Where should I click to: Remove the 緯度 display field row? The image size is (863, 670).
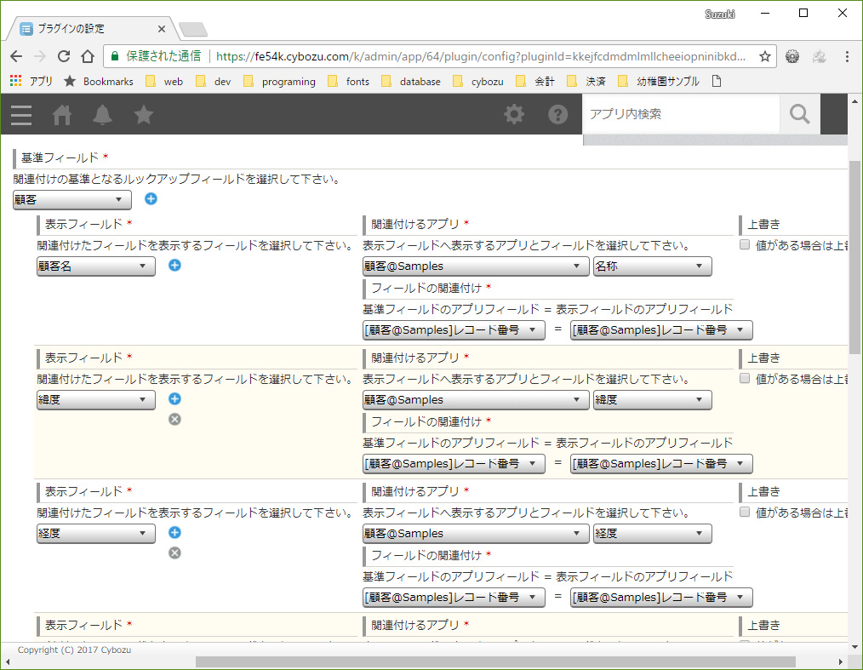(x=174, y=420)
